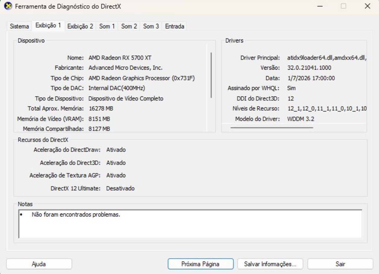The image size is (379, 274).
Task: Close the DirectX diagnostic window
Action: pyautogui.click(x=367, y=6)
